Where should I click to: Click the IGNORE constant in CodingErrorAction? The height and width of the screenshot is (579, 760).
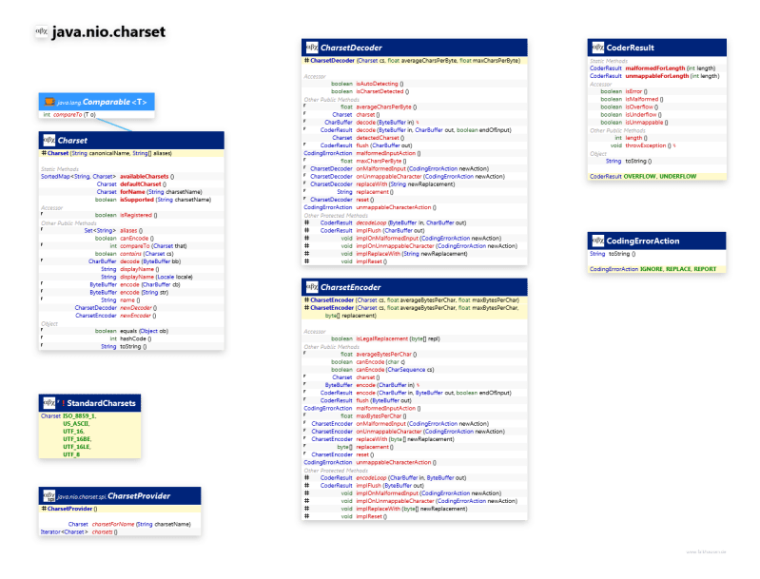[651, 269]
